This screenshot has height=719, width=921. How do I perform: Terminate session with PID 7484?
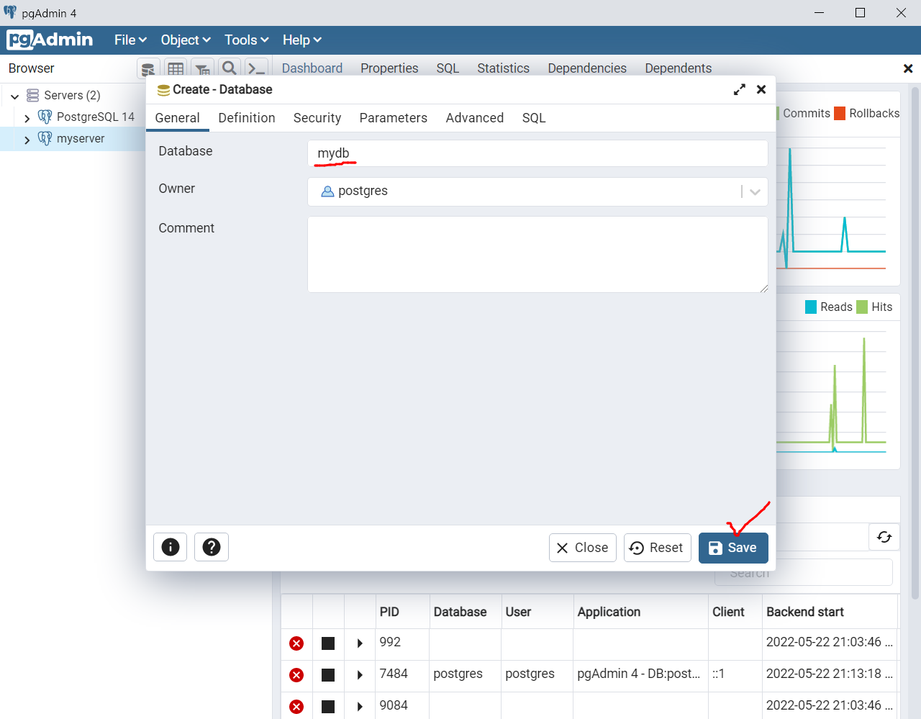pyautogui.click(x=296, y=675)
